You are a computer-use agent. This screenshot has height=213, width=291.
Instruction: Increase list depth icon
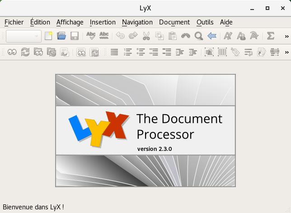[x=180, y=52]
